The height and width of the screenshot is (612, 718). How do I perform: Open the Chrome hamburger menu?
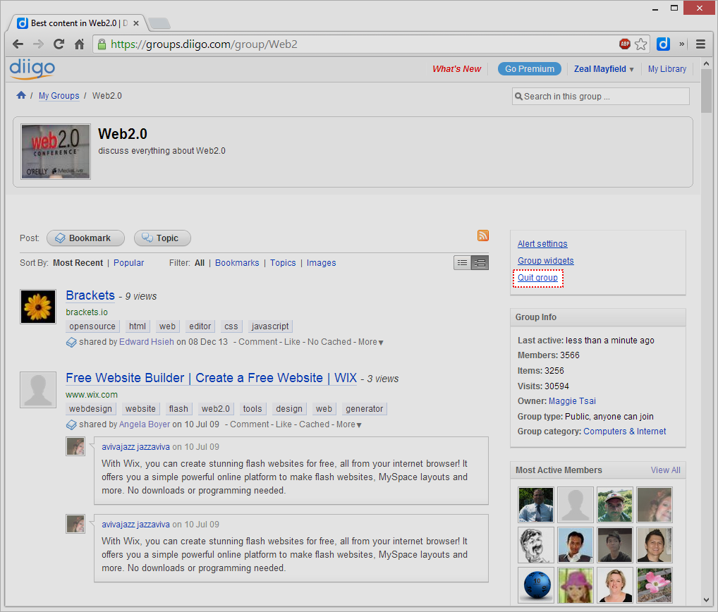[700, 44]
